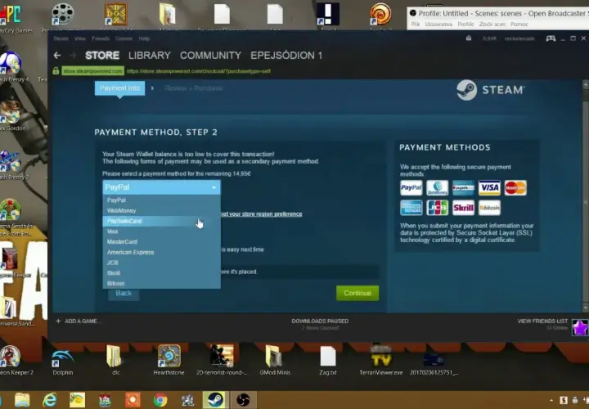This screenshot has height=409, width=589.
Task: Click the VISA payment method logo
Action: [x=489, y=188]
